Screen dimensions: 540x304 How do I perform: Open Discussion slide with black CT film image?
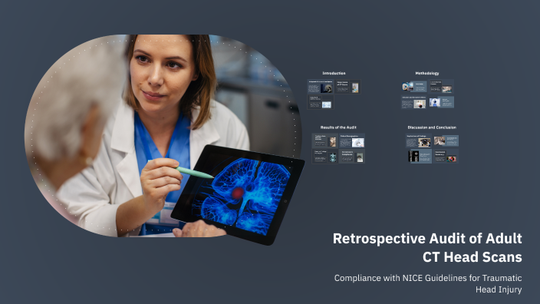point(420,156)
